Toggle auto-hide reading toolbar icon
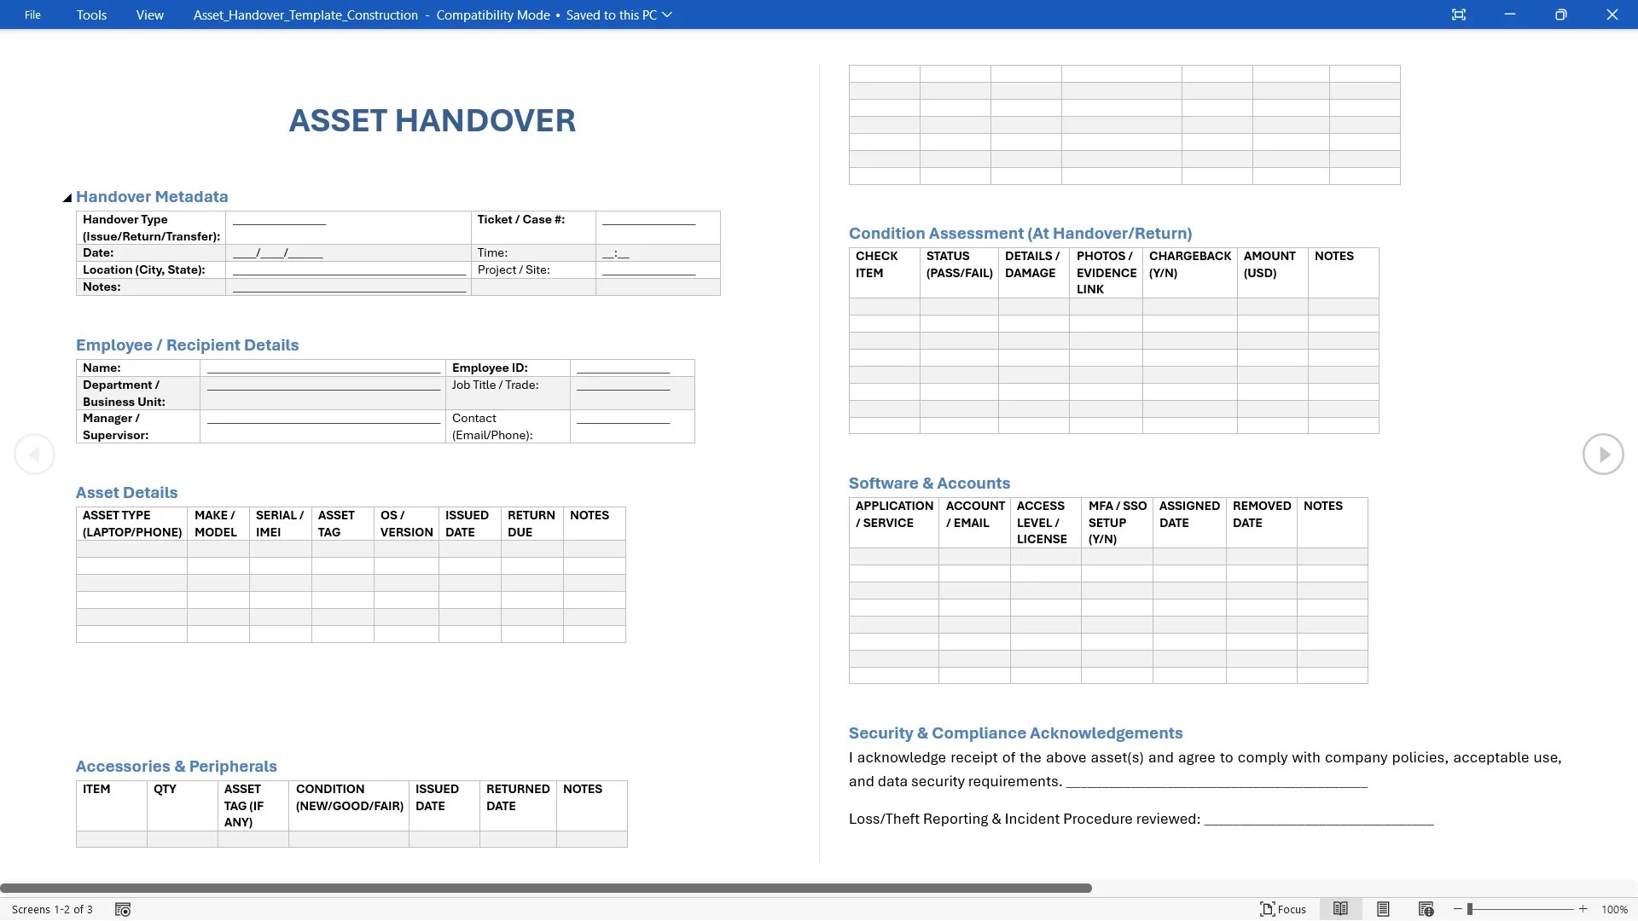 coord(1459,14)
